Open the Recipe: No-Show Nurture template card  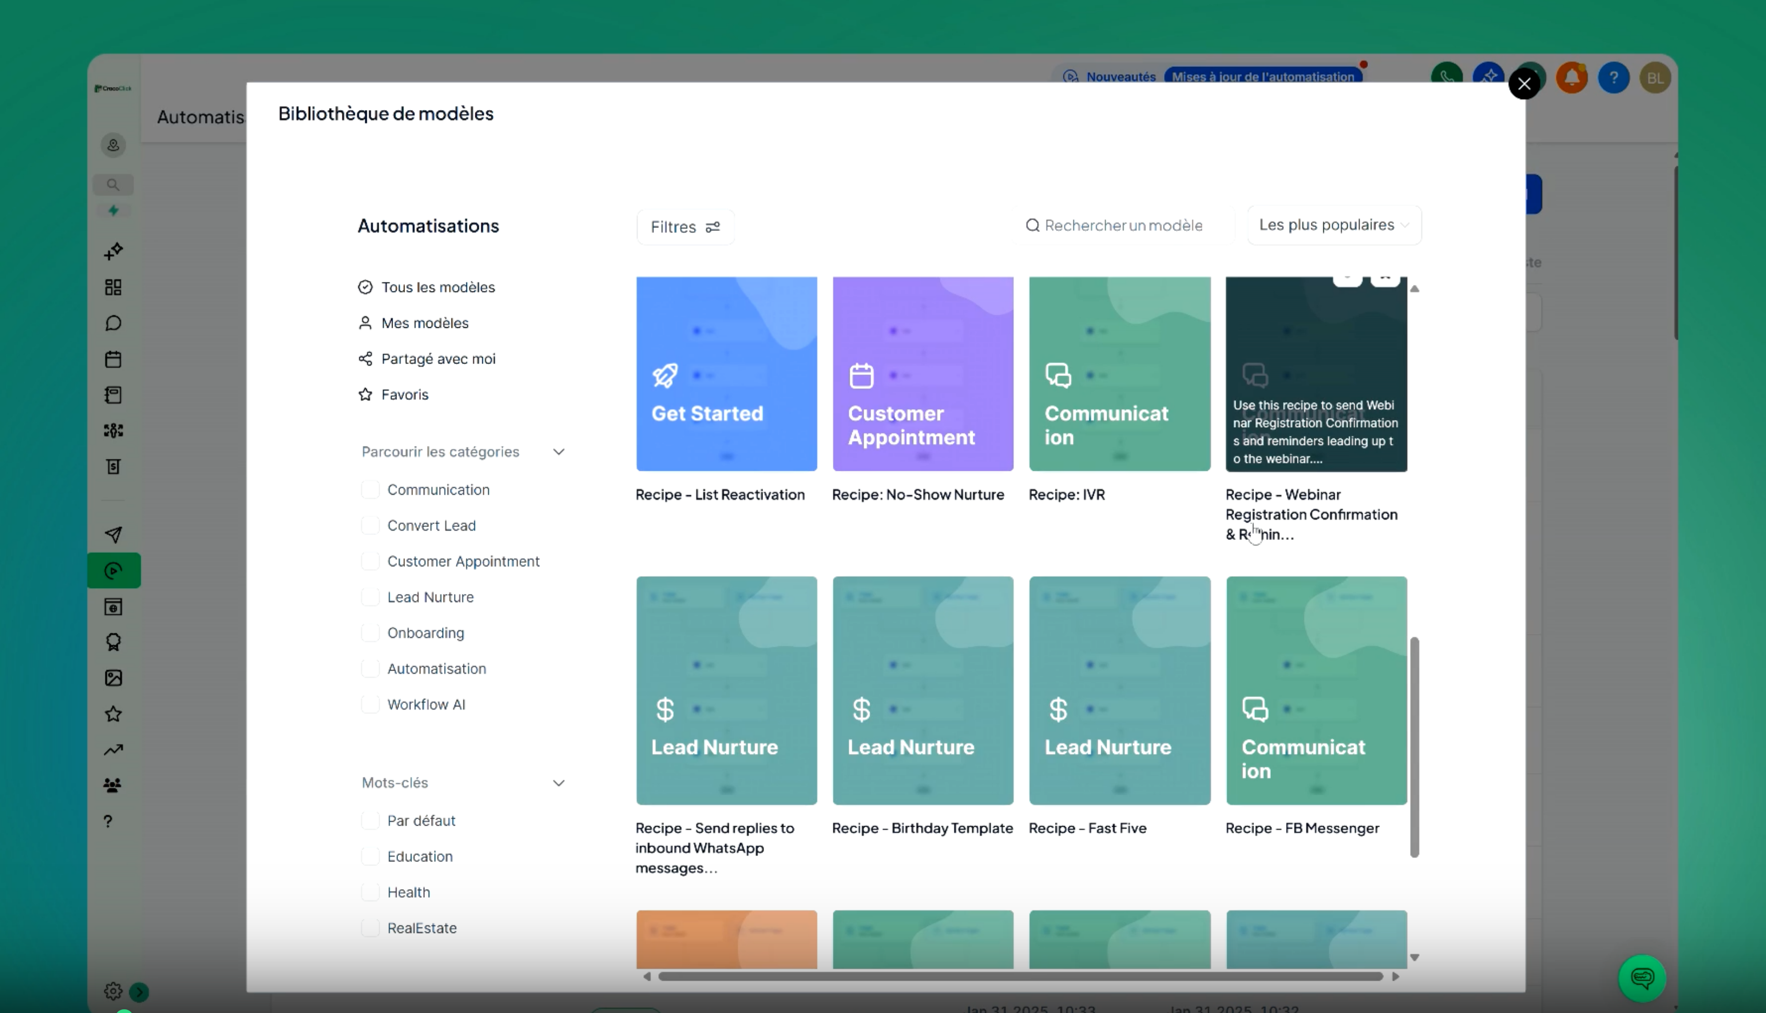pos(923,374)
